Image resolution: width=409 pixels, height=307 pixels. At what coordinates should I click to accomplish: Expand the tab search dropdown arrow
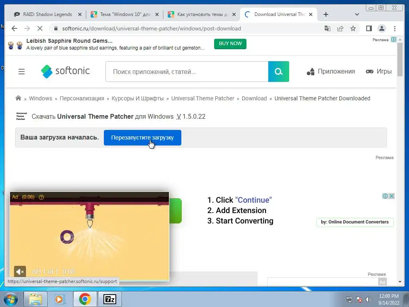357,14
